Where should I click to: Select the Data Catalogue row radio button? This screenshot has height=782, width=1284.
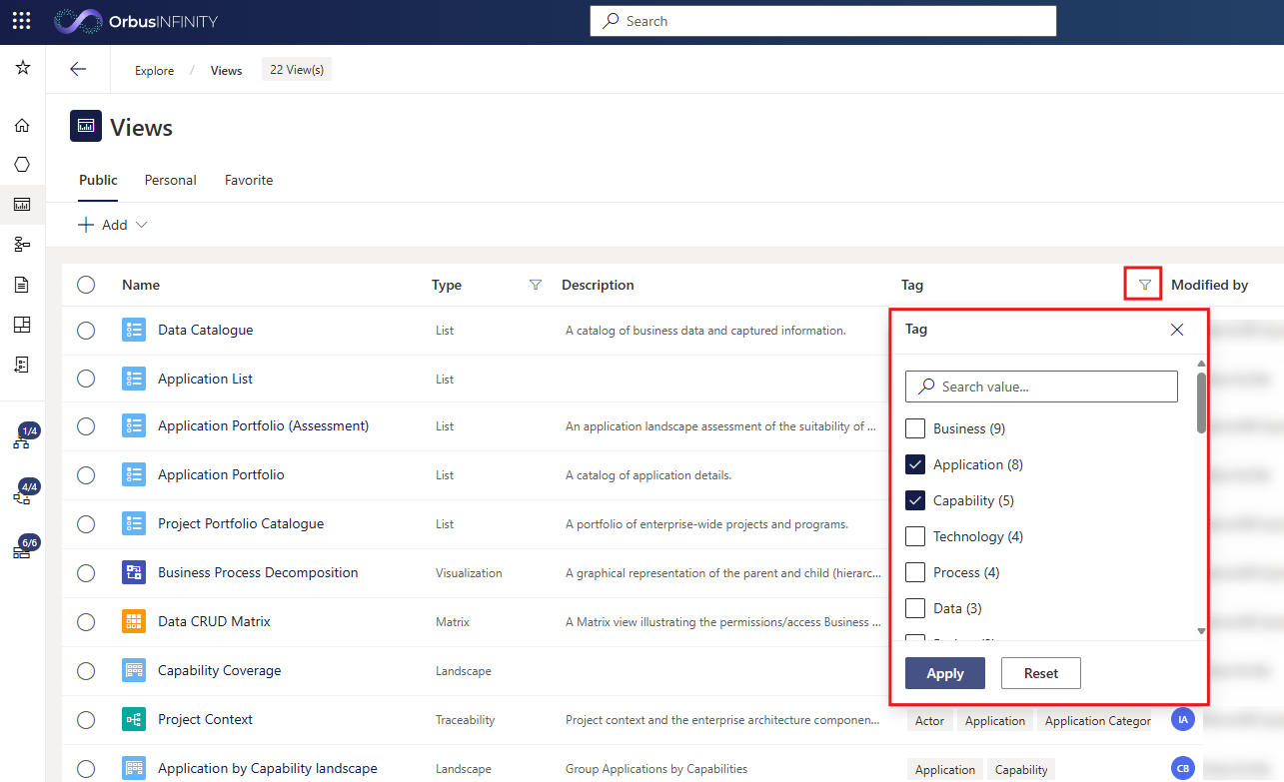pyautogui.click(x=86, y=331)
